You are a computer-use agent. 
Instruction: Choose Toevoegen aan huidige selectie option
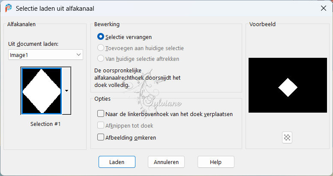coord(100,48)
